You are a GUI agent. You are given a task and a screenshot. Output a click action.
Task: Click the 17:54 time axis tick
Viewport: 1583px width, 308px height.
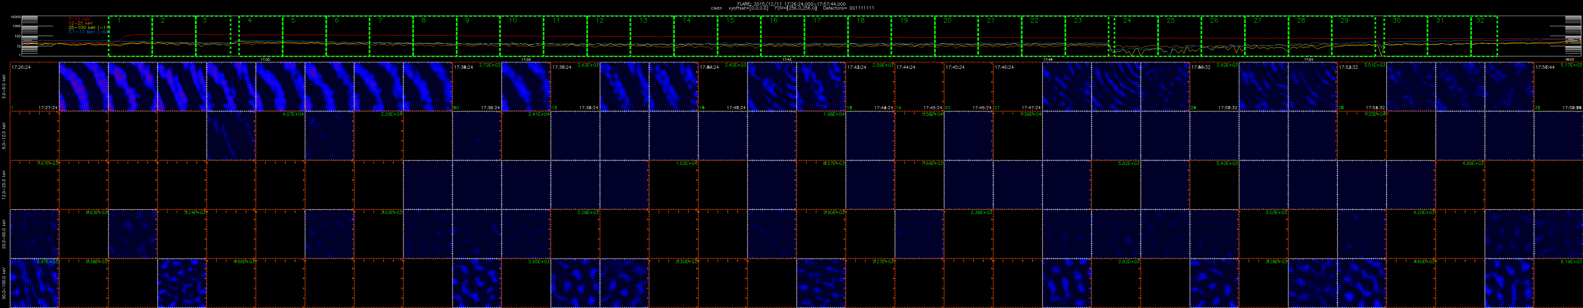[x=1310, y=60]
